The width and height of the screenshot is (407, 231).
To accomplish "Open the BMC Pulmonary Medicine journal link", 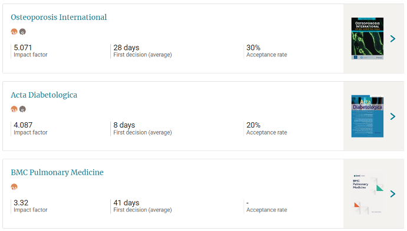I will click(57, 172).
